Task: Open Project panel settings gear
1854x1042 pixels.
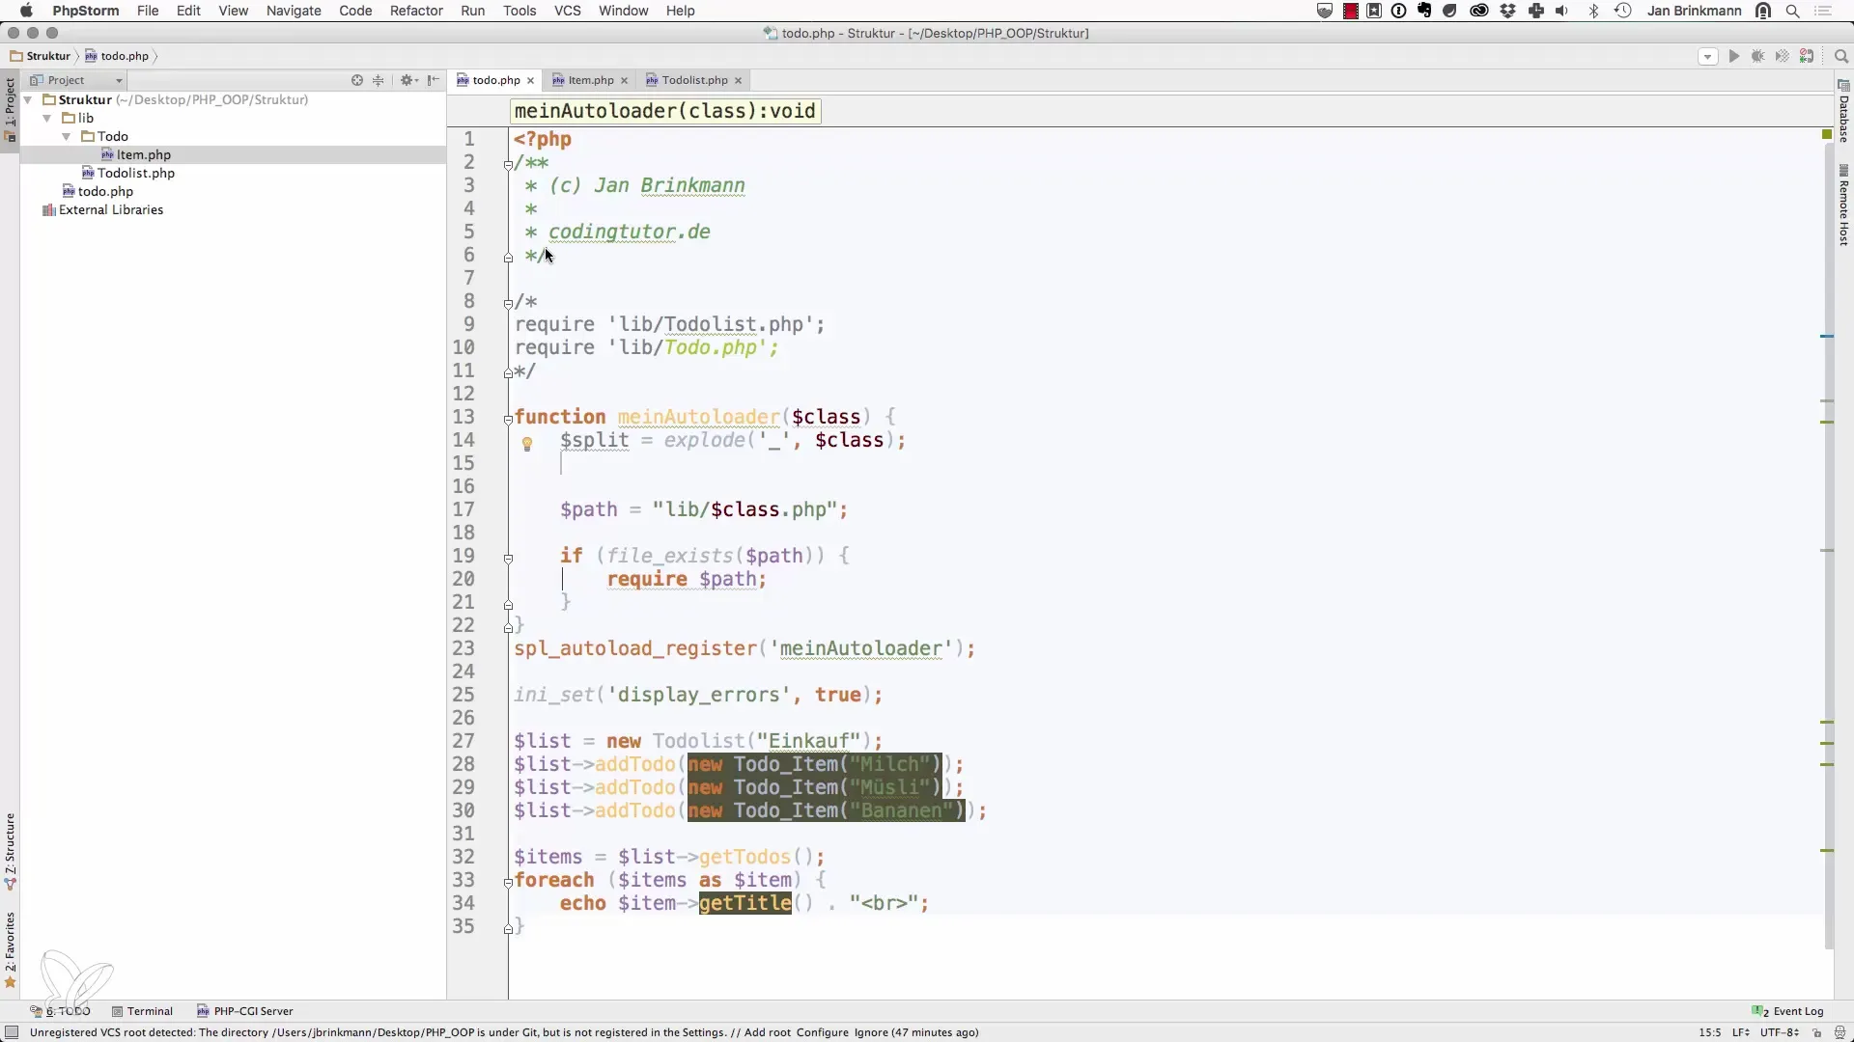Action: pyautogui.click(x=408, y=80)
